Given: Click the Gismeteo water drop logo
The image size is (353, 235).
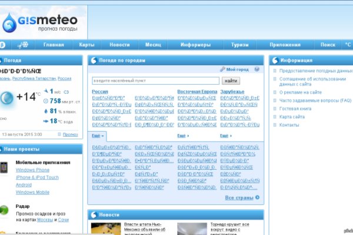Looking at the screenshot, I should (x=11, y=23).
